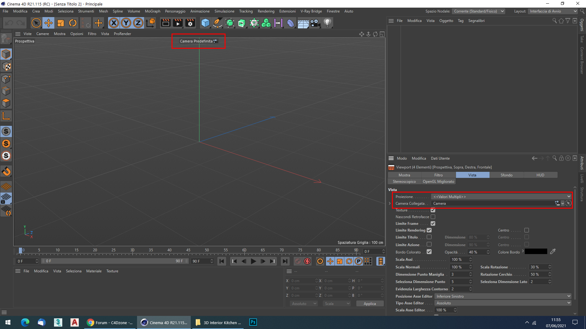This screenshot has width=586, height=329.
Task: Record active objects keyframe button
Action: coord(298,261)
